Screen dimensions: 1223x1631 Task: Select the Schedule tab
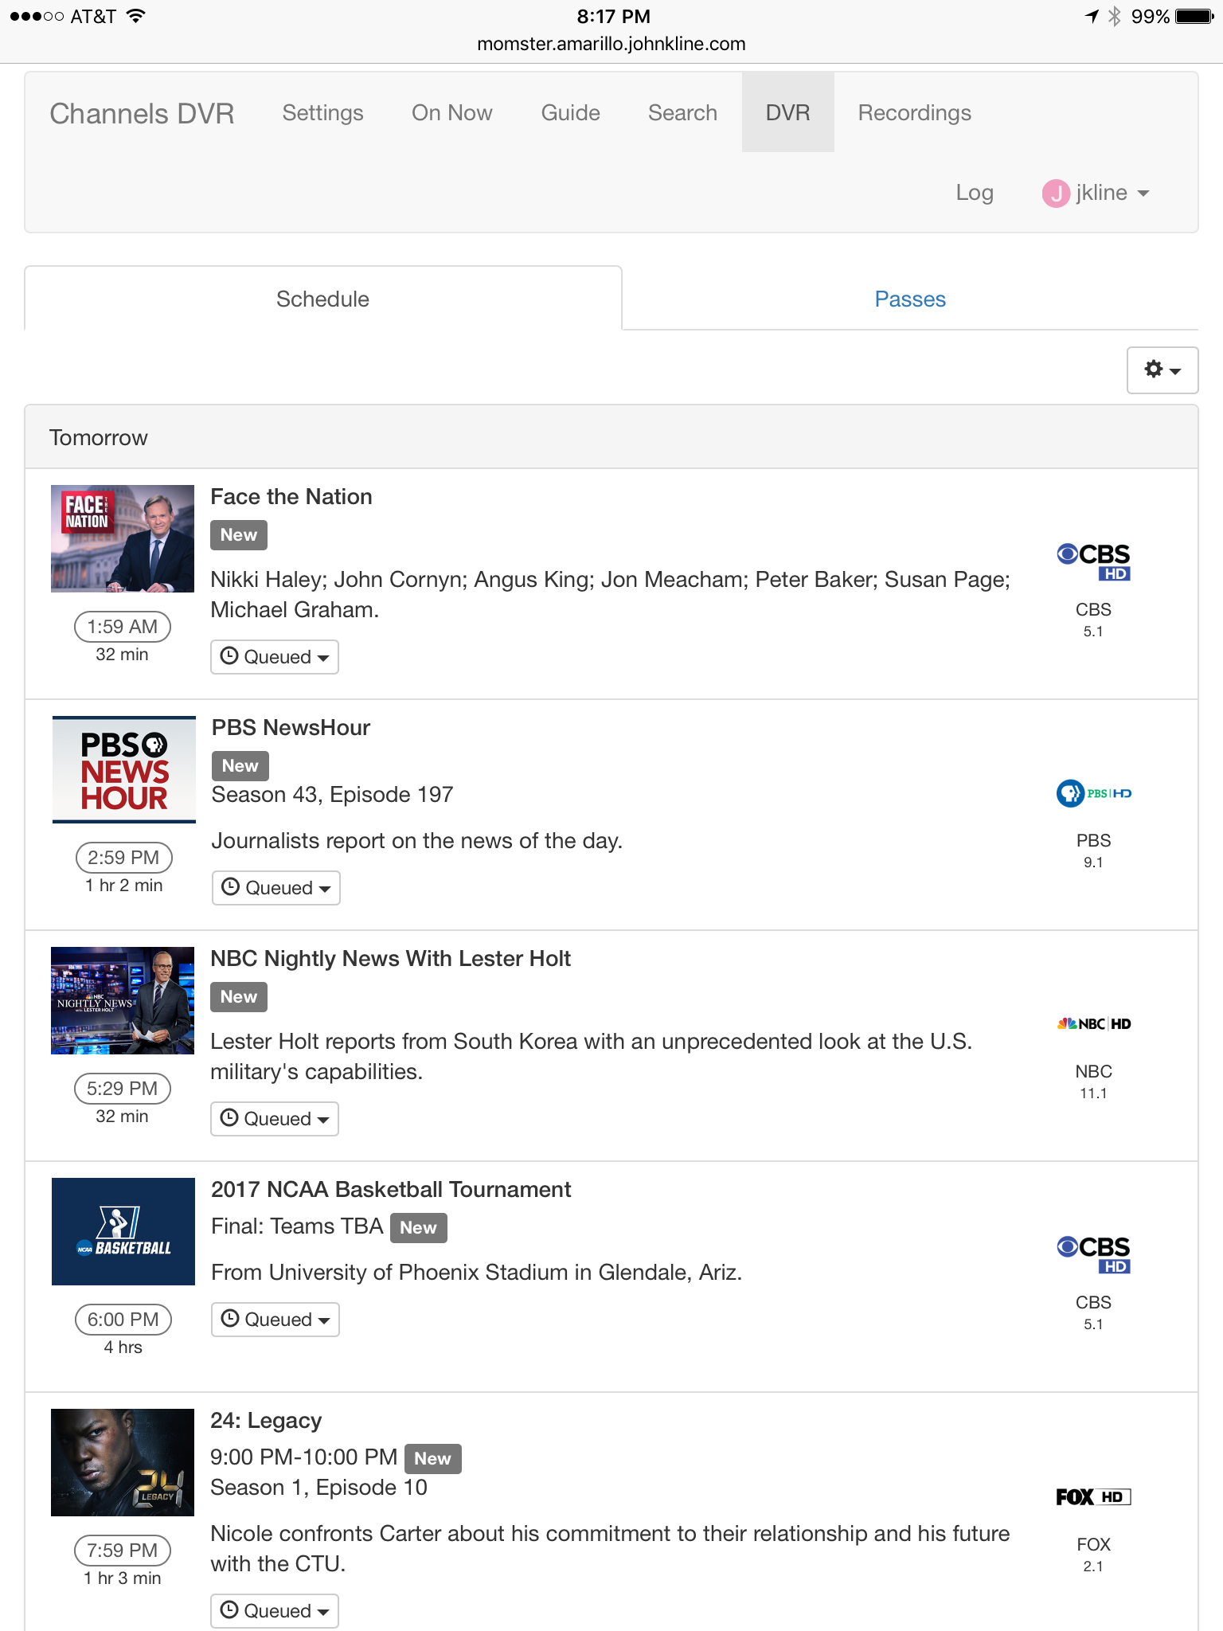tap(322, 299)
